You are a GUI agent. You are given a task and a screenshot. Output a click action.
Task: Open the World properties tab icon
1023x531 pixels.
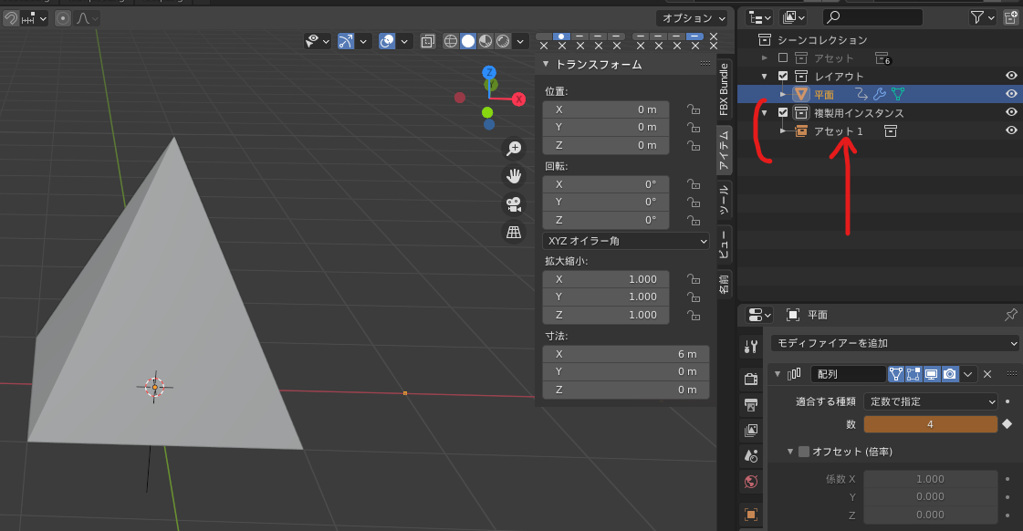pyautogui.click(x=751, y=481)
